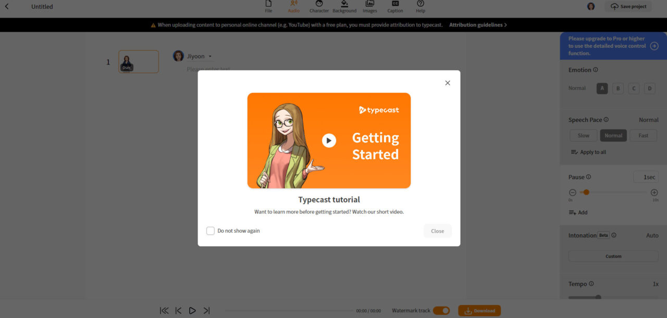Click the Custom intonation button
Image resolution: width=667 pixels, height=318 pixels.
click(x=613, y=256)
